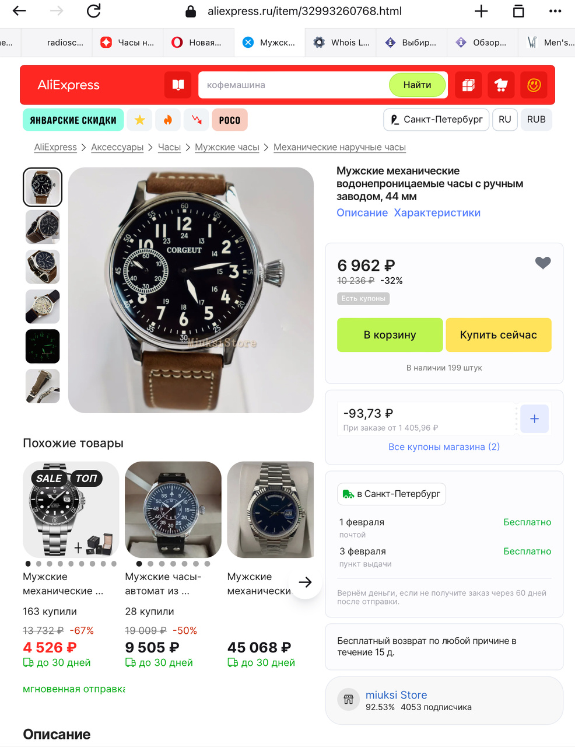575x747 pixels.
Task: Add the -93,73 ₽ coupon with plus
Action: (534, 419)
